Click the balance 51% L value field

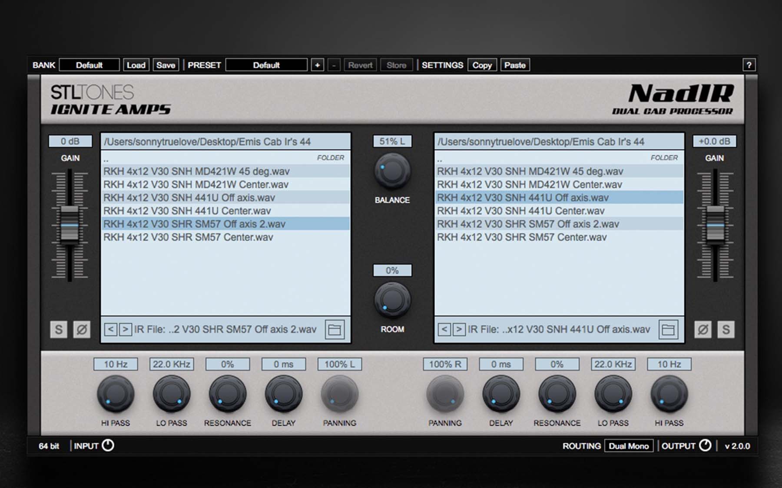click(x=392, y=141)
